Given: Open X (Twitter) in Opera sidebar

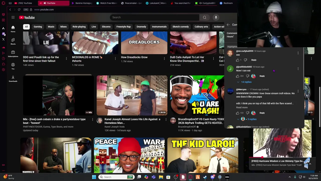Looking at the screenshot, I should coord(4,39).
